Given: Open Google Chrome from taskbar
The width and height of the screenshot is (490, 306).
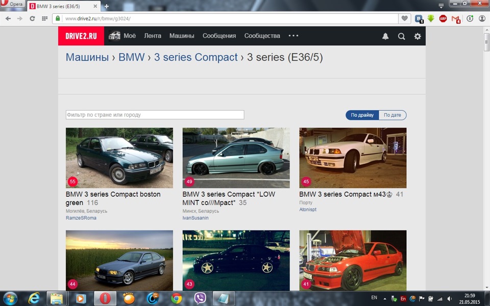Looking at the screenshot, I should pos(176,298).
